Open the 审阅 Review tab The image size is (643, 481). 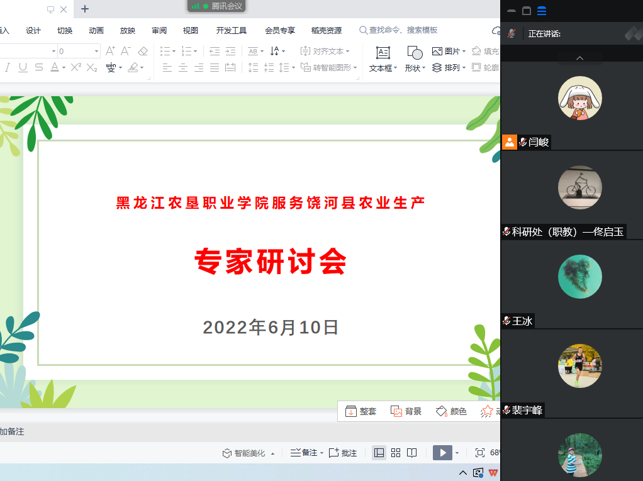pyautogui.click(x=159, y=30)
